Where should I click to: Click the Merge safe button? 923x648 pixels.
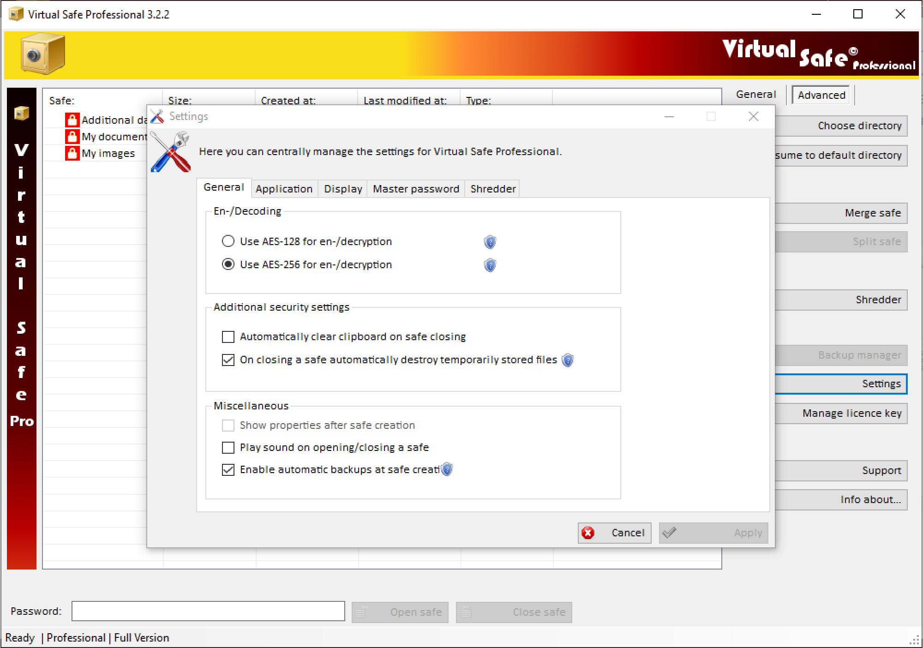841,213
